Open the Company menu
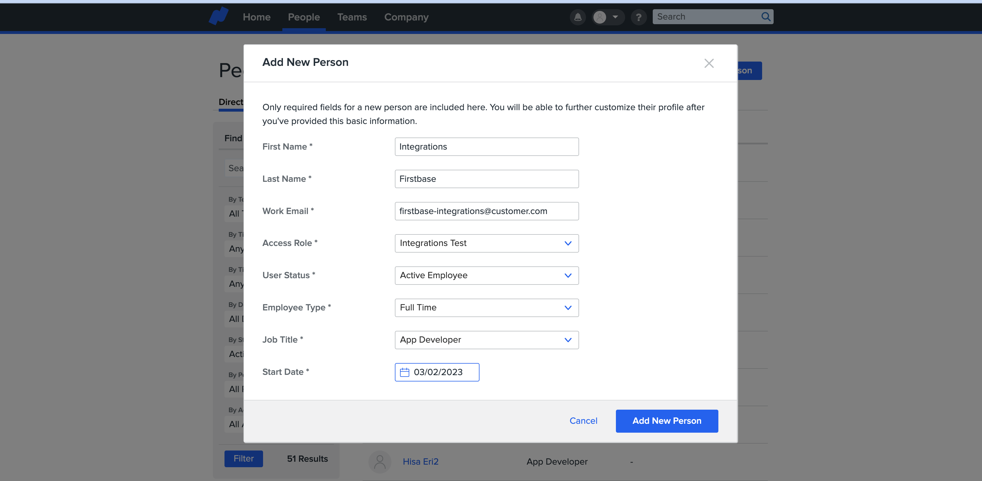Viewport: 982px width, 481px height. 406,17
